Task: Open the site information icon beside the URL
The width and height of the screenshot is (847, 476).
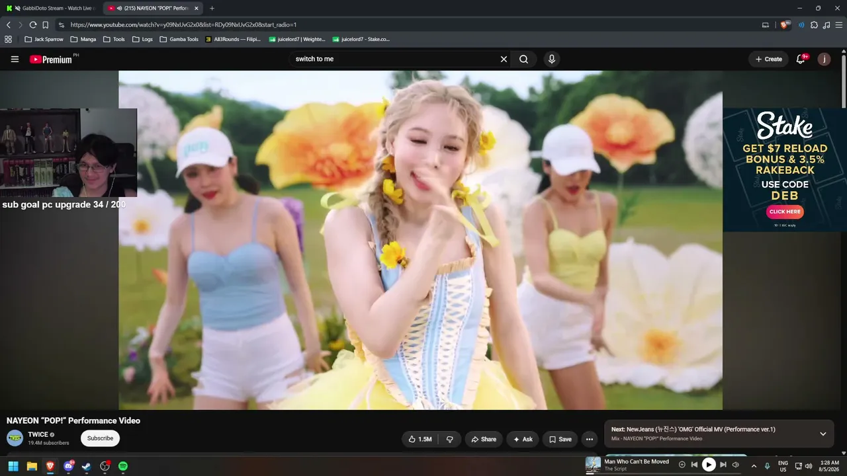Action: pos(62,25)
